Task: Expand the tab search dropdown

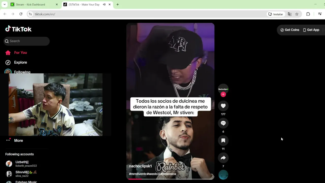Action: point(4,5)
